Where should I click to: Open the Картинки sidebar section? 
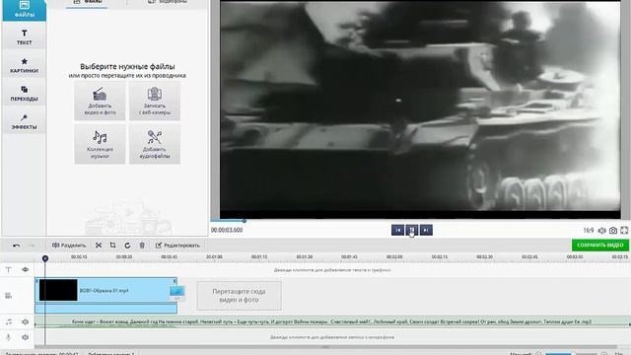click(x=24, y=65)
